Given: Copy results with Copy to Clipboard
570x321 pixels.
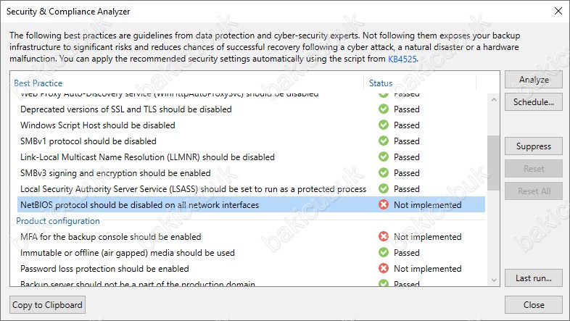Looking at the screenshot, I should point(47,304).
